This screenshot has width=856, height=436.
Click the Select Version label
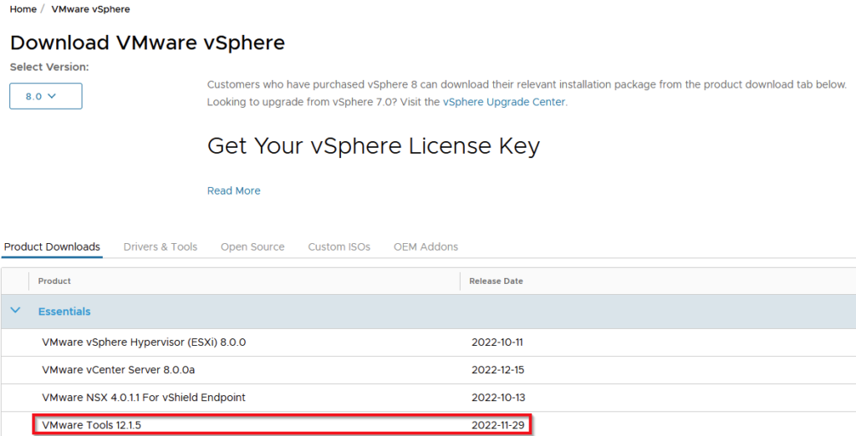49,67
